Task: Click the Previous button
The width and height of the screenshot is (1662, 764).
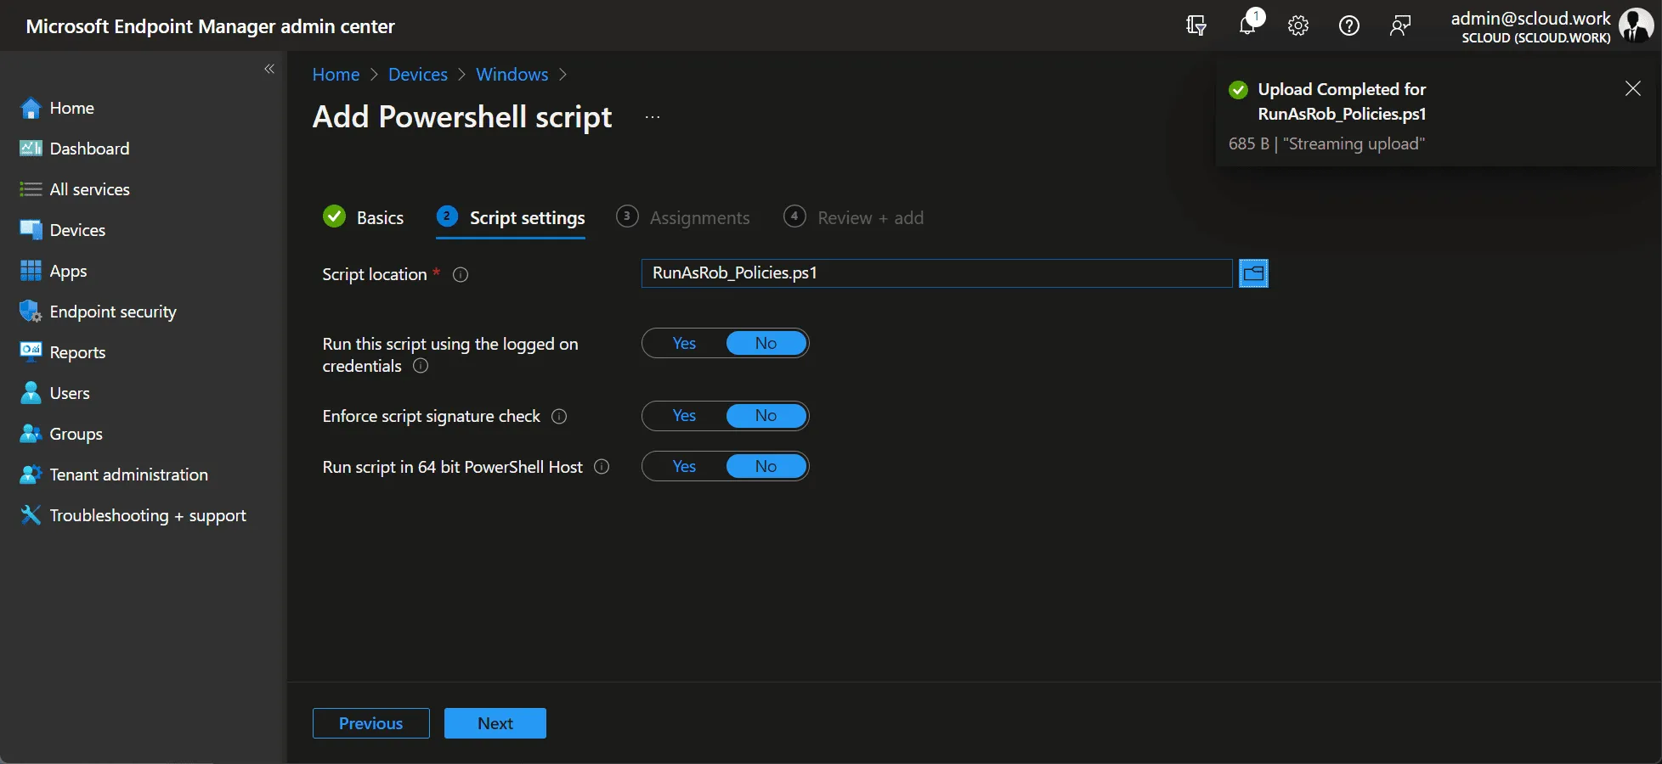Action: click(371, 723)
